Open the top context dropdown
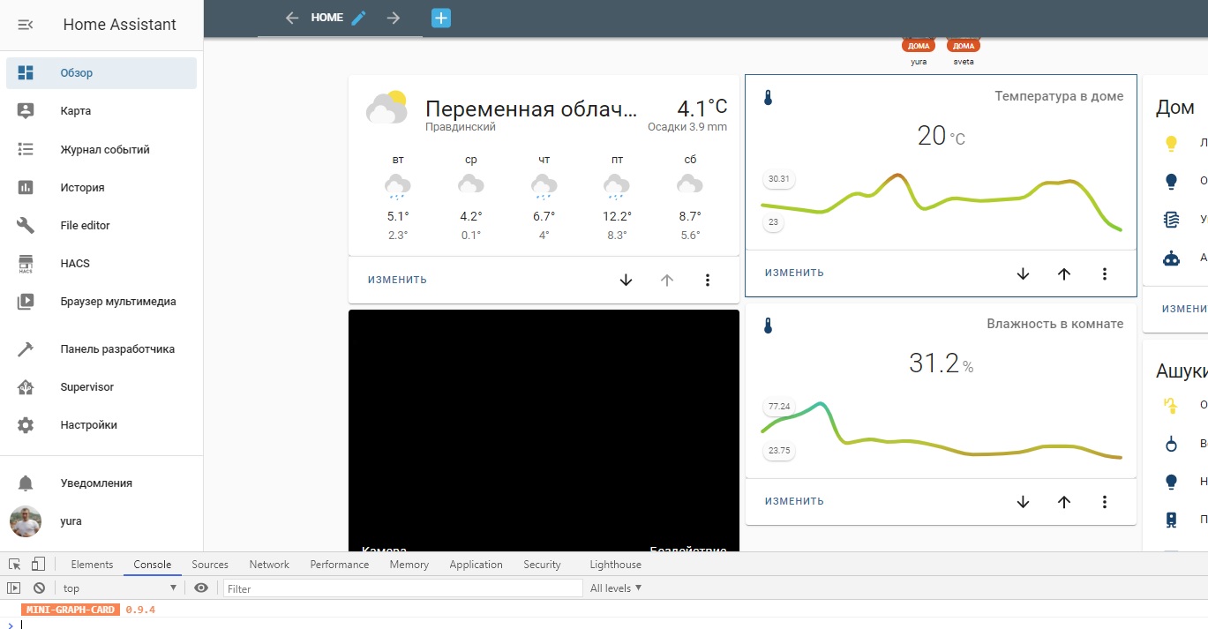This screenshot has width=1208, height=629. point(120,588)
